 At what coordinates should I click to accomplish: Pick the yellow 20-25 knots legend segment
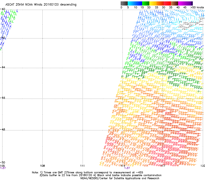(153, 3)
